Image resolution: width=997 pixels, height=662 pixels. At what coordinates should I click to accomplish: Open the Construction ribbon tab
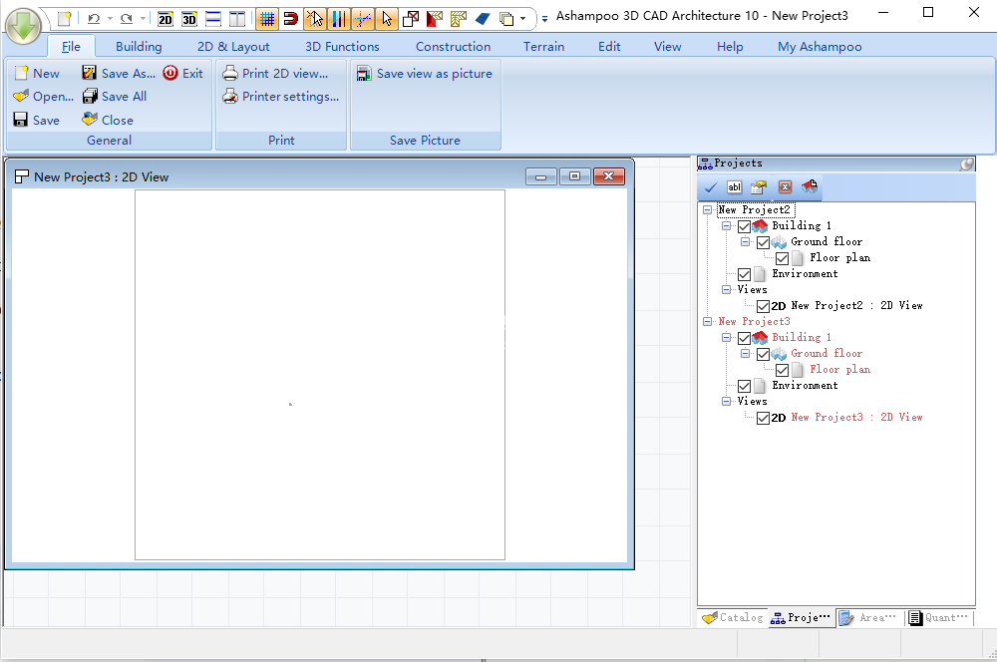(454, 47)
